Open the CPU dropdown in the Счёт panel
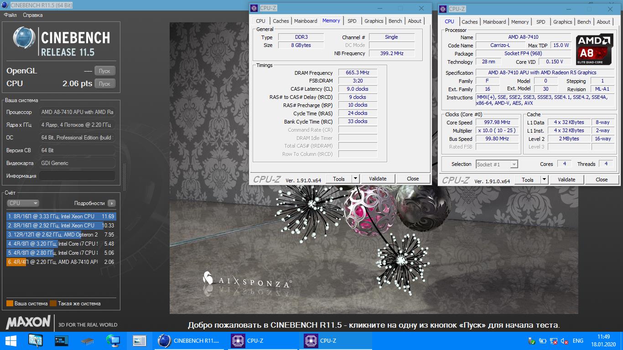623x350 pixels. click(x=23, y=203)
